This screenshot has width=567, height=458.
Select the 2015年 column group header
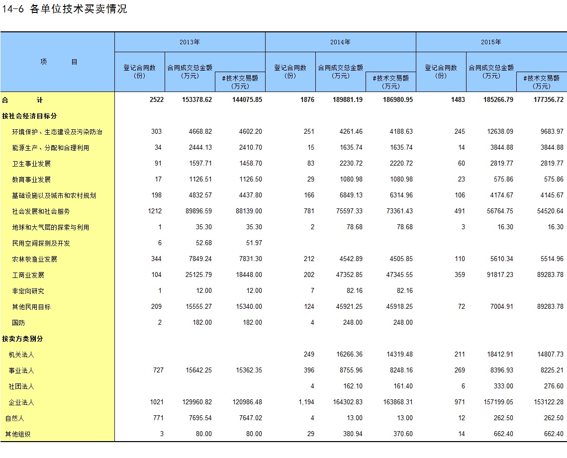[x=491, y=42]
